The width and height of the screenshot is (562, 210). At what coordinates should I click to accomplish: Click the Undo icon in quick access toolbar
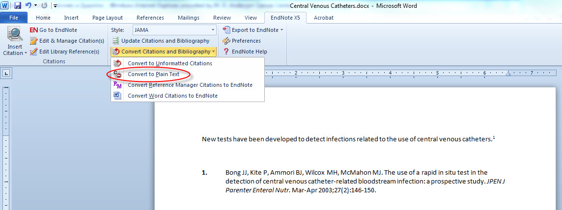coord(28,6)
